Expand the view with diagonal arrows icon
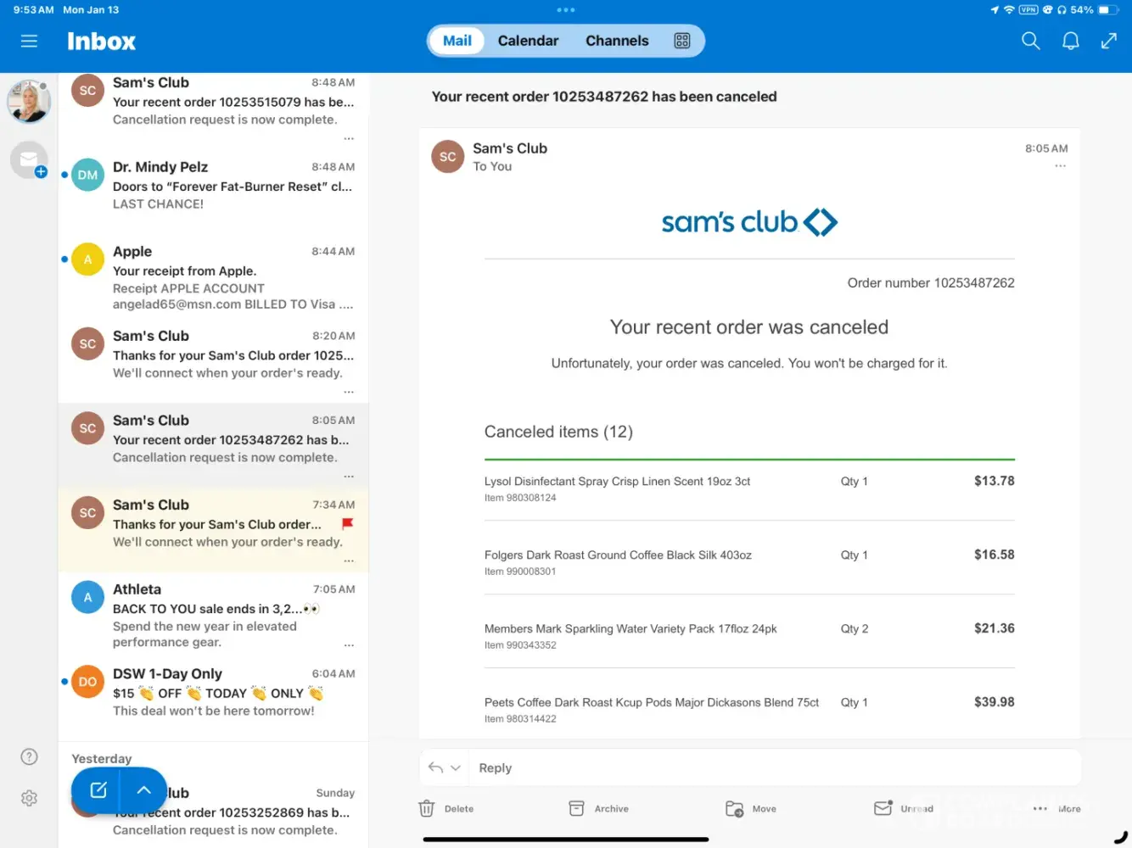1132x848 pixels. coord(1108,41)
